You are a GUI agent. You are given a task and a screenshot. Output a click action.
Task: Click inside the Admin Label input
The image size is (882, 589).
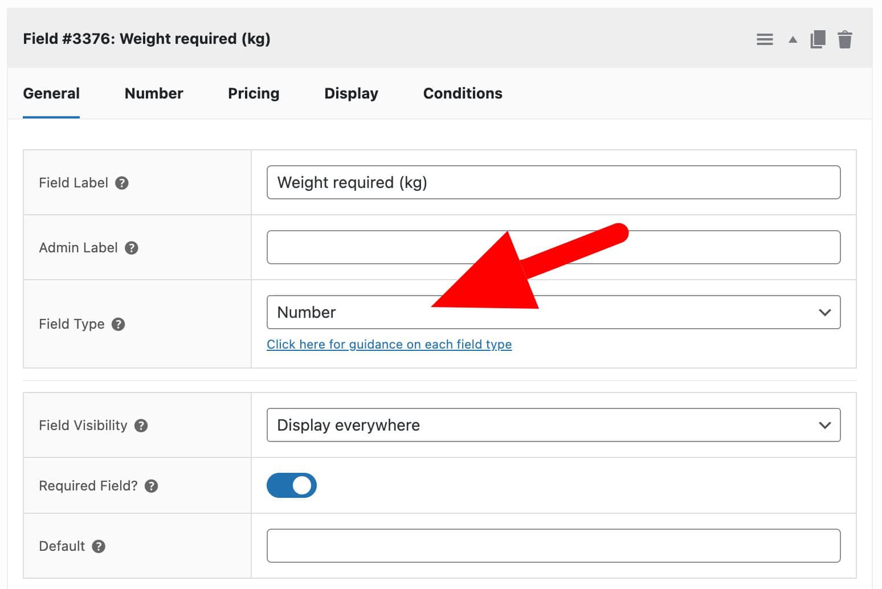(x=553, y=247)
